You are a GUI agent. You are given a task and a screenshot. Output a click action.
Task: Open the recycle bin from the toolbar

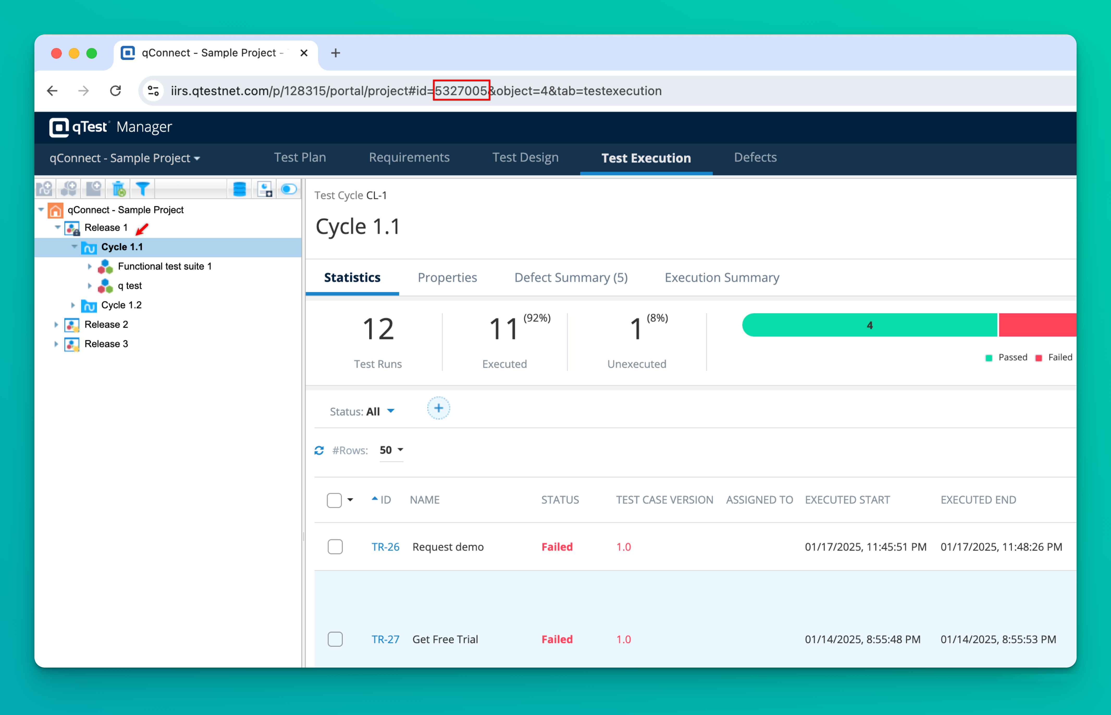[x=119, y=189]
